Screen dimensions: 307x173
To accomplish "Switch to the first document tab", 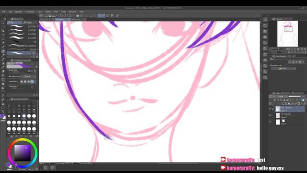I will tap(47, 20).
